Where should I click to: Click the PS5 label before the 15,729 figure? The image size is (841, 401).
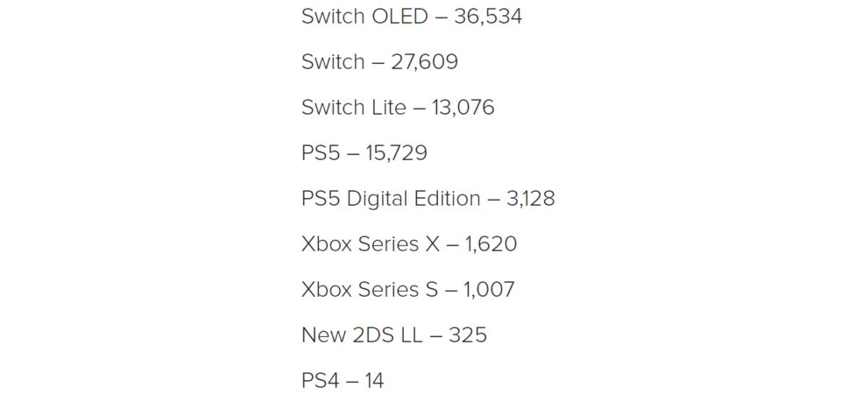321,153
